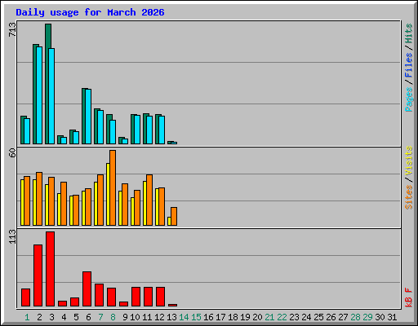Click day 18 axis label

[233, 317]
